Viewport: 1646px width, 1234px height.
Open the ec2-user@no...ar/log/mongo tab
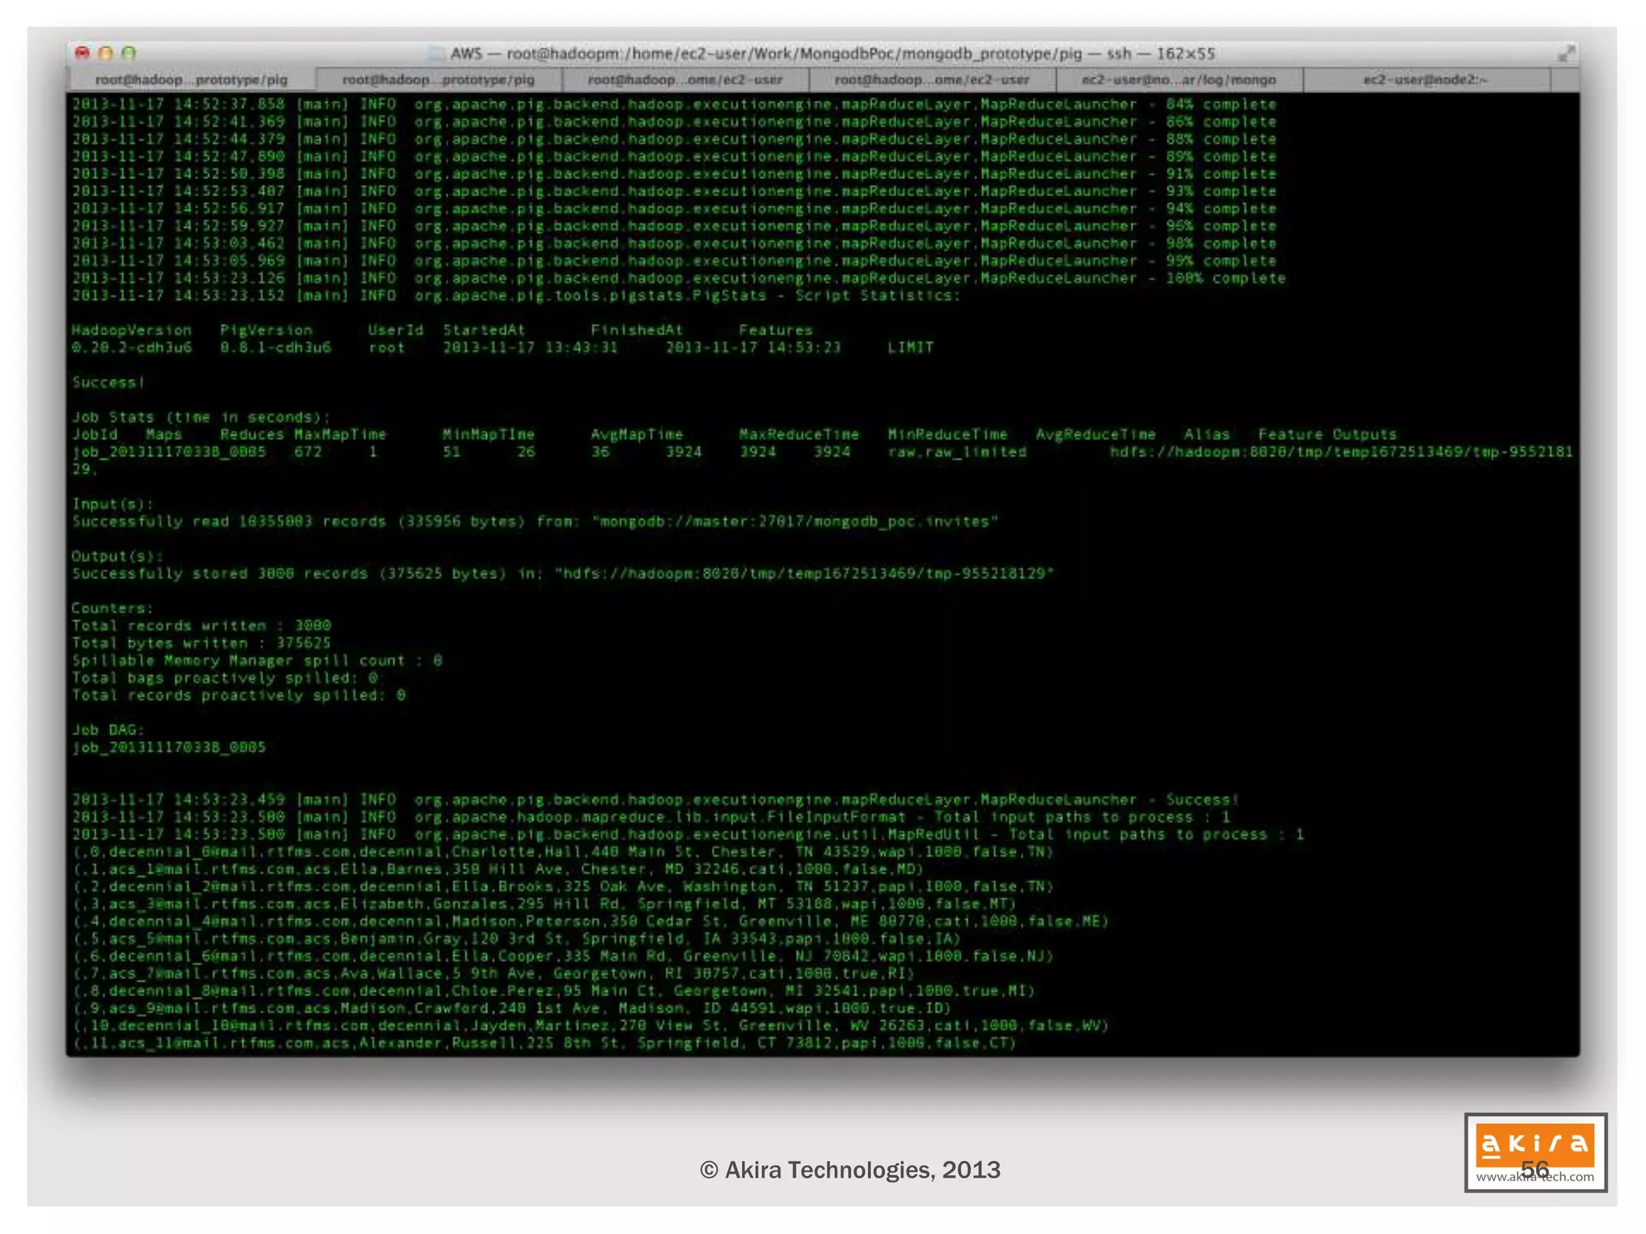[x=1178, y=80]
